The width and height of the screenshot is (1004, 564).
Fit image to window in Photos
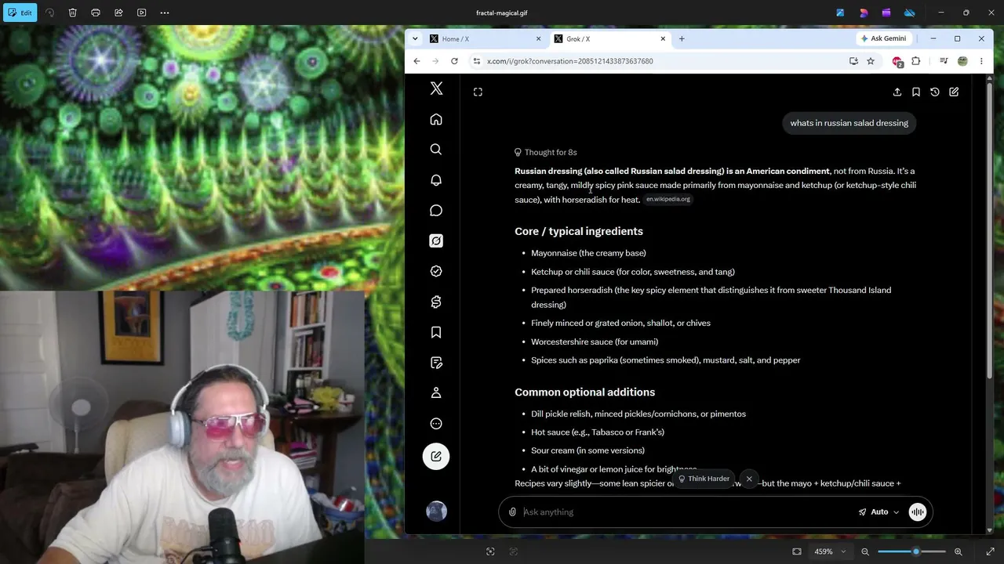[x=797, y=551]
